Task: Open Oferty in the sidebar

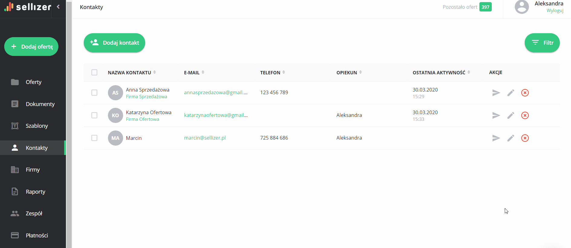Action: [x=33, y=82]
